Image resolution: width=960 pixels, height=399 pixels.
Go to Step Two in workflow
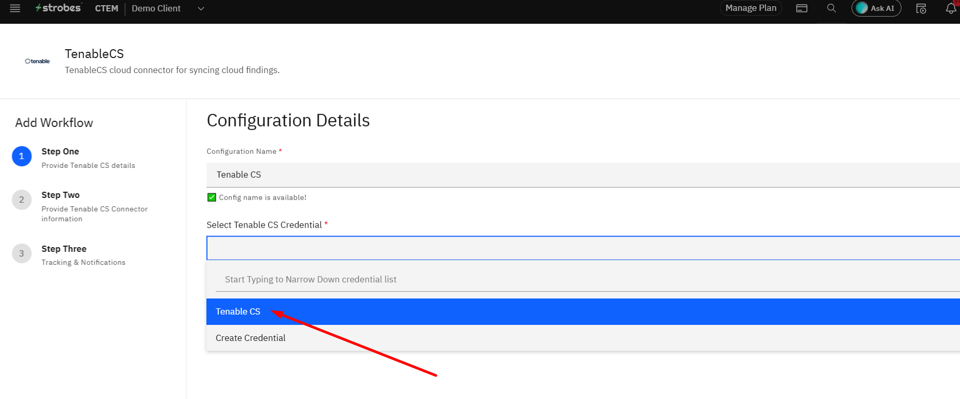point(61,195)
